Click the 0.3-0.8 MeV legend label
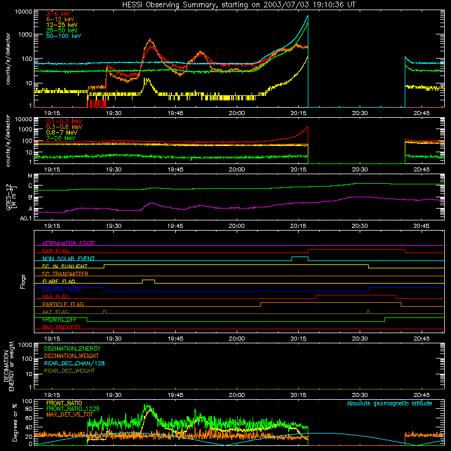 coord(64,127)
